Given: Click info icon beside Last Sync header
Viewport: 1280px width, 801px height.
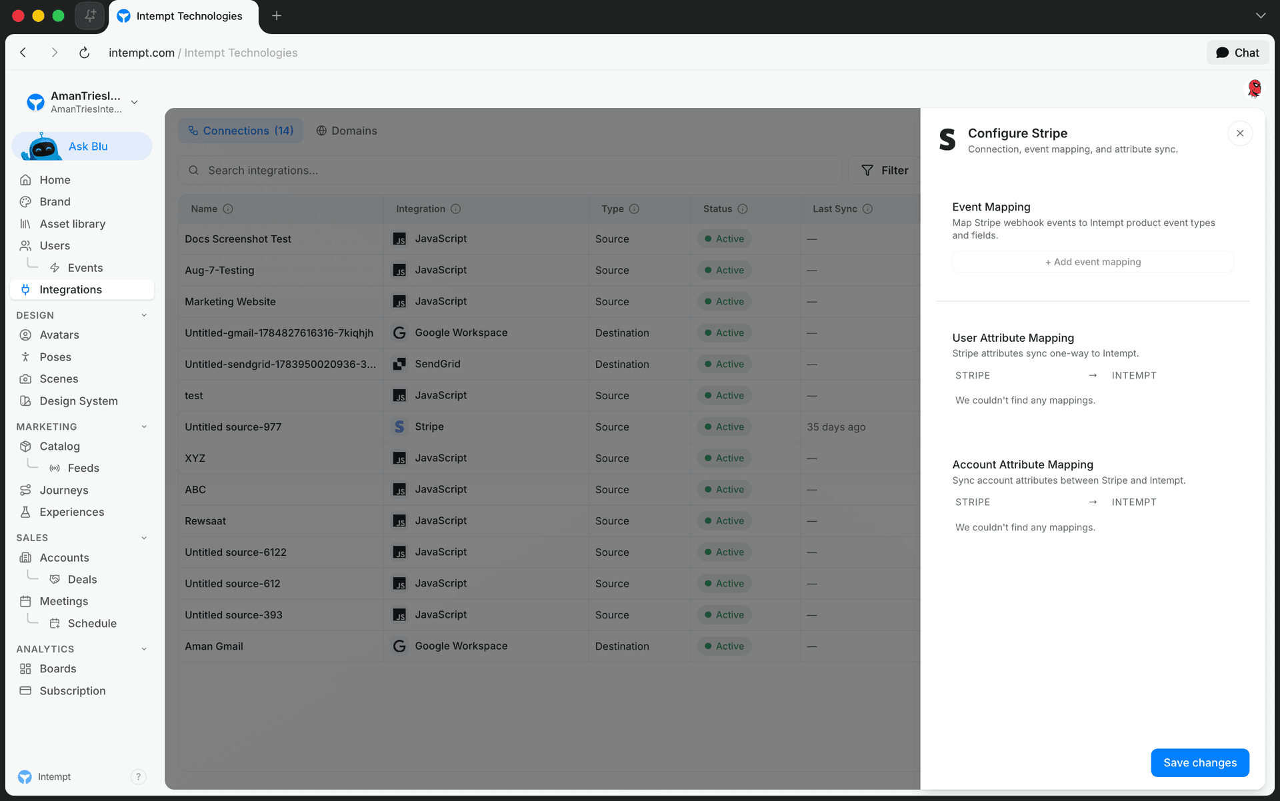Looking at the screenshot, I should (867, 209).
